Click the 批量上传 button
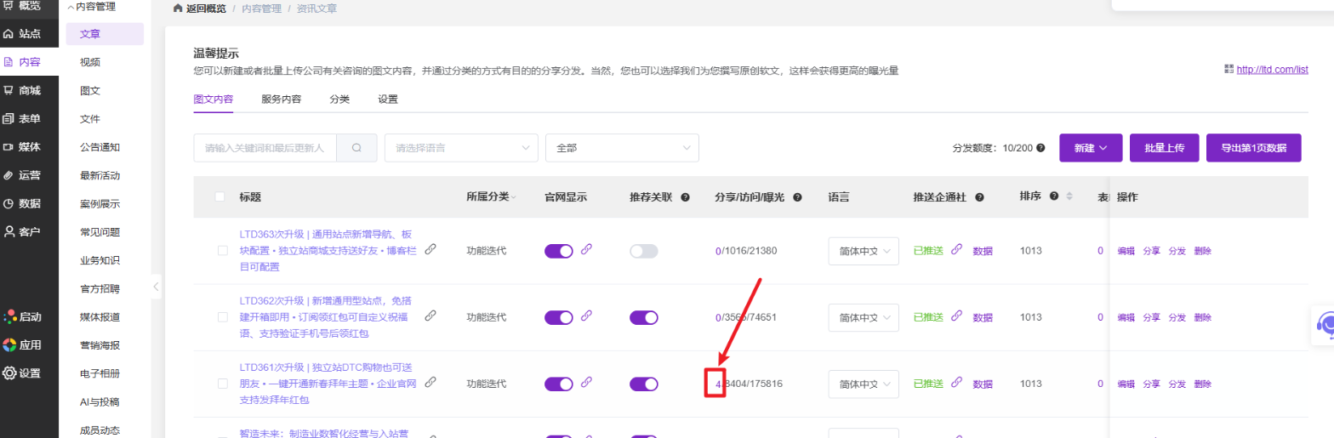This screenshot has height=438, width=1334. click(1164, 148)
